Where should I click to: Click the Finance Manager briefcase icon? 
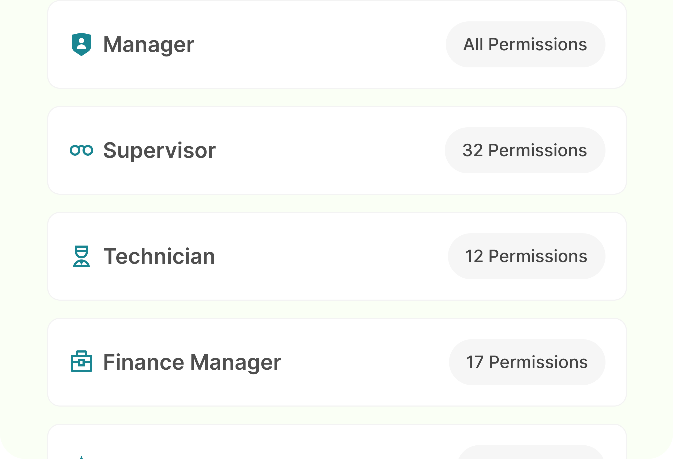point(81,362)
